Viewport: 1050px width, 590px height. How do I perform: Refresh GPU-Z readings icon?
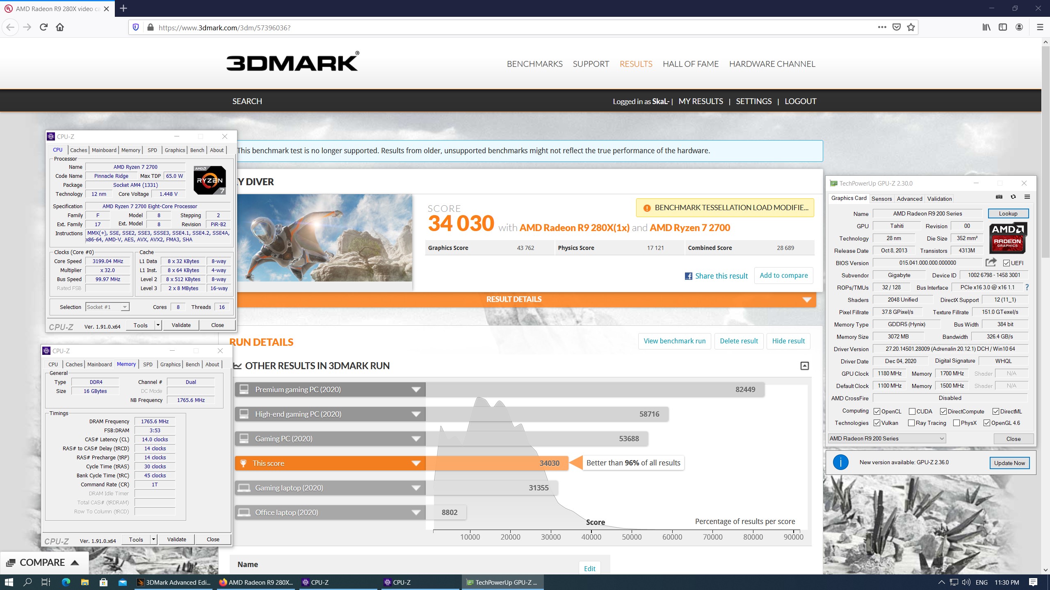(1013, 197)
